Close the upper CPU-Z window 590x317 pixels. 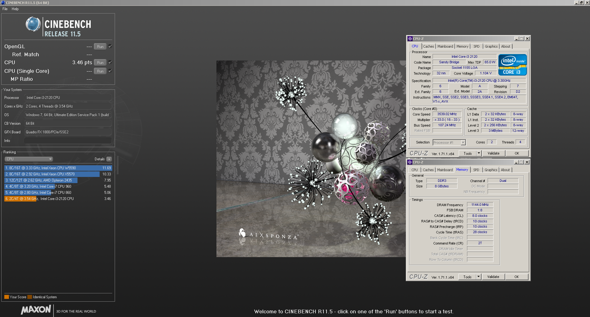click(x=527, y=39)
